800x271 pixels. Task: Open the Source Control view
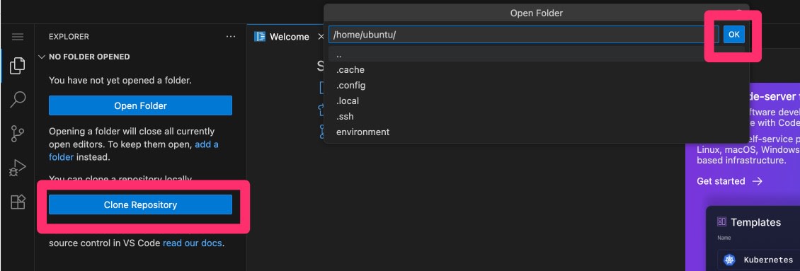[18, 134]
